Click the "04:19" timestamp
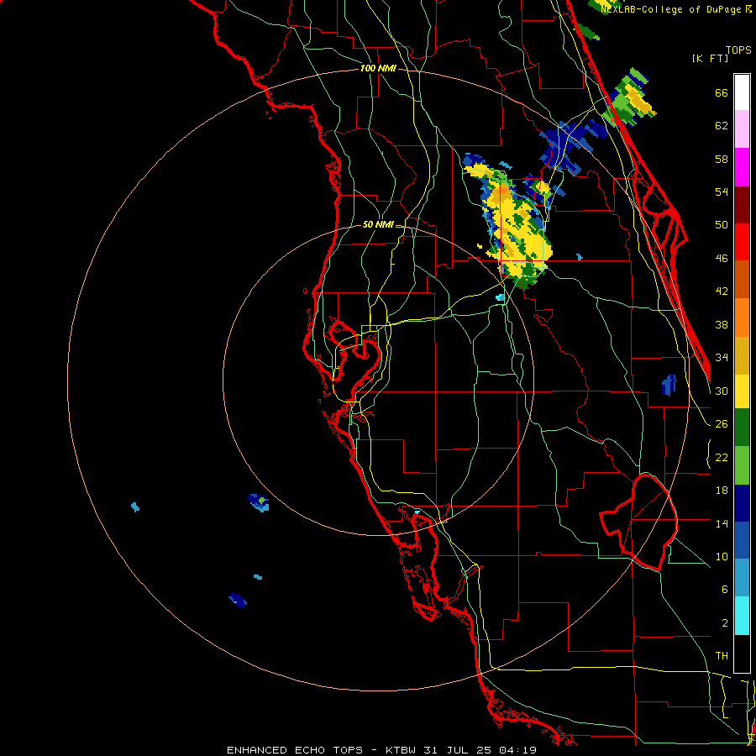The width and height of the screenshot is (756, 756). [x=517, y=750]
